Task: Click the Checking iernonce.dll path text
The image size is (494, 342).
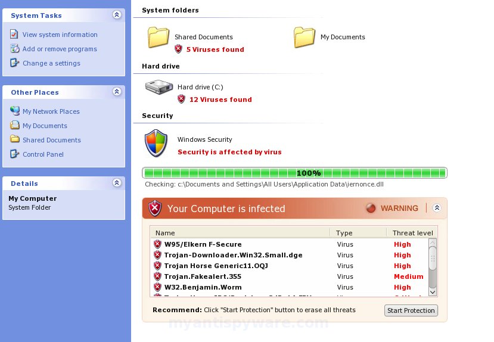Action: click(x=265, y=184)
